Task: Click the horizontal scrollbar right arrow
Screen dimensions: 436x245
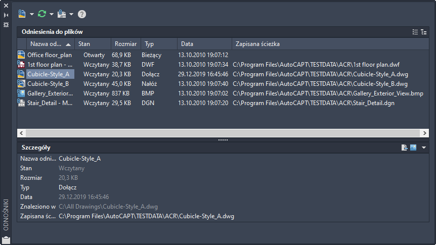Action: 425,133
